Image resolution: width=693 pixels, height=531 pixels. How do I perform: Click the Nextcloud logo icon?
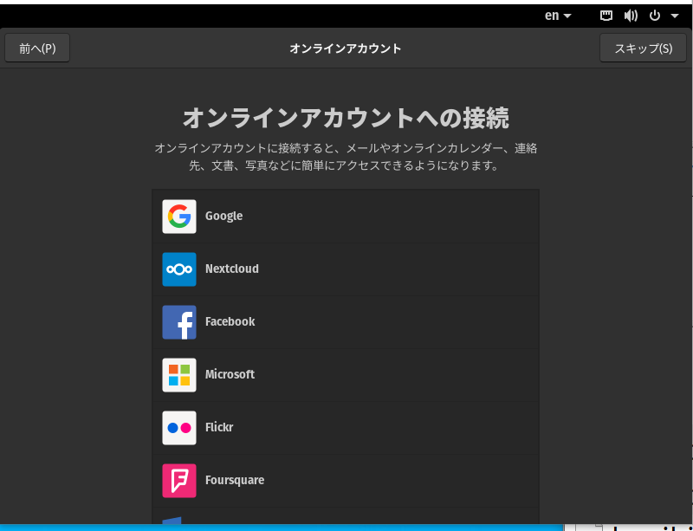coord(179,269)
